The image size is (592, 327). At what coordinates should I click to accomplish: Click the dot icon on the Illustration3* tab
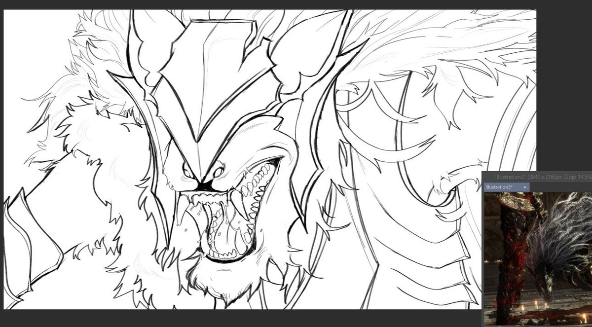pyautogui.click(x=524, y=188)
